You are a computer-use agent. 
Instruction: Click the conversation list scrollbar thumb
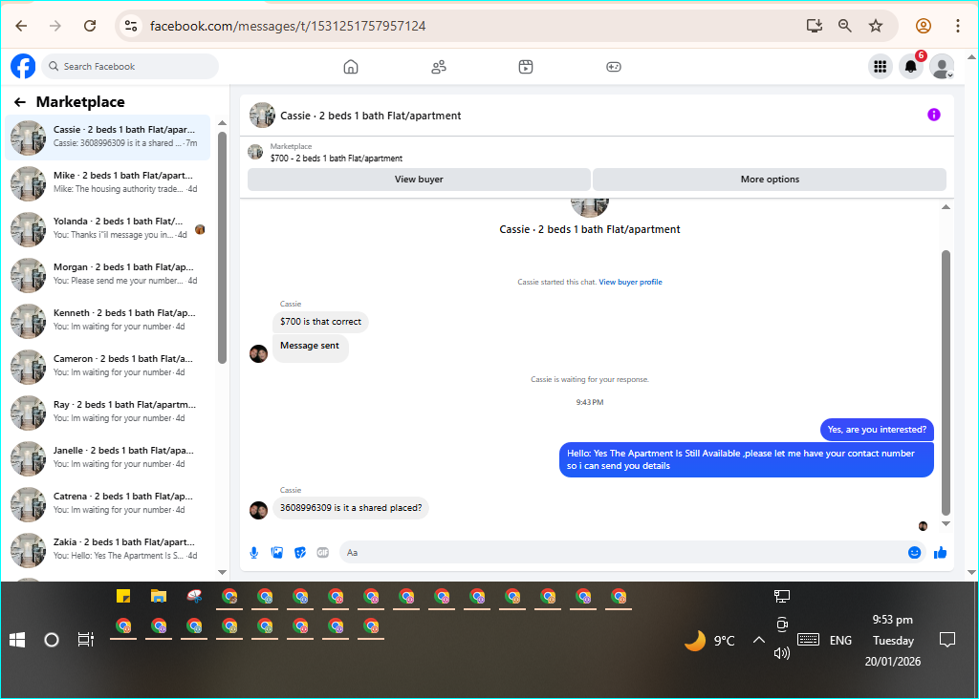click(x=222, y=247)
